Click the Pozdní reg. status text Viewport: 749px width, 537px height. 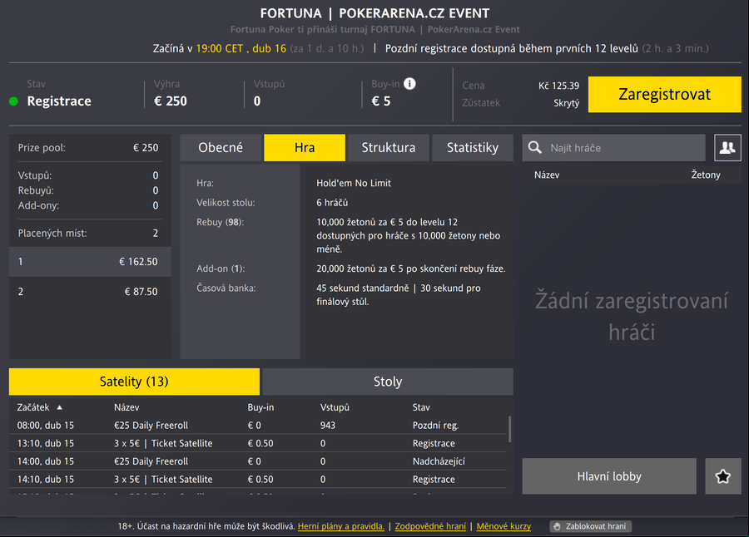coord(435,426)
